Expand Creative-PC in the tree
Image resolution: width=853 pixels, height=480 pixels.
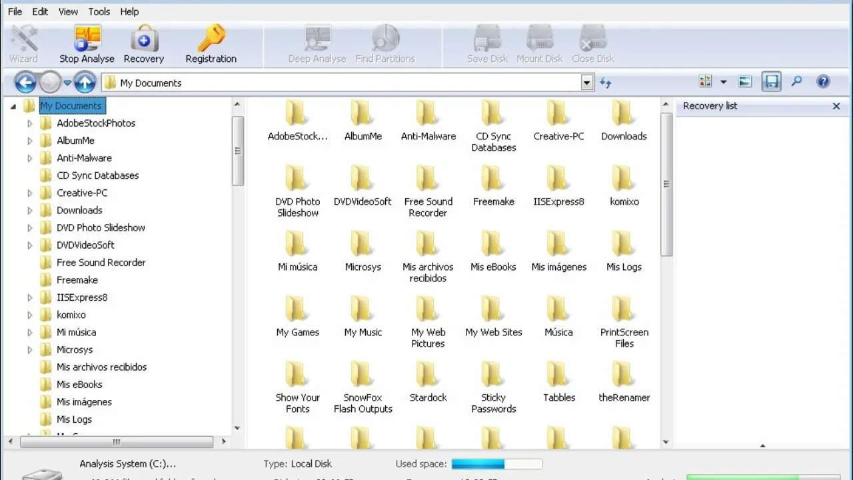click(x=30, y=193)
